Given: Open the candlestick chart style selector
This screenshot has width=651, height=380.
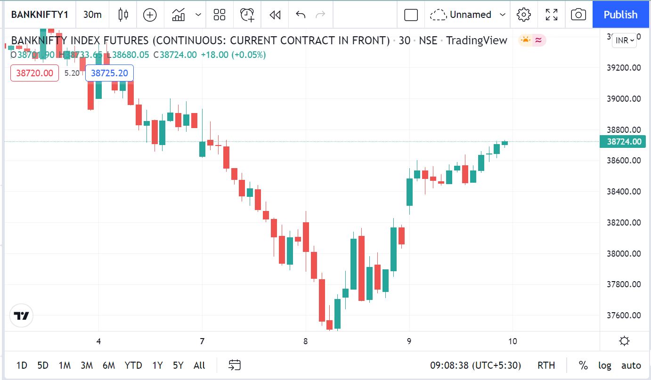Looking at the screenshot, I should 123,15.
